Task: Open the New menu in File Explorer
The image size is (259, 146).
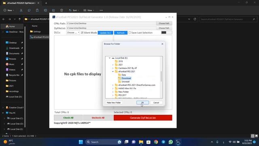Action: [9, 10]
